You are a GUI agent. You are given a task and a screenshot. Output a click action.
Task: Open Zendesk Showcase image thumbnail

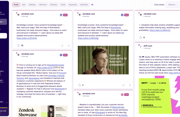pos(42,111)
